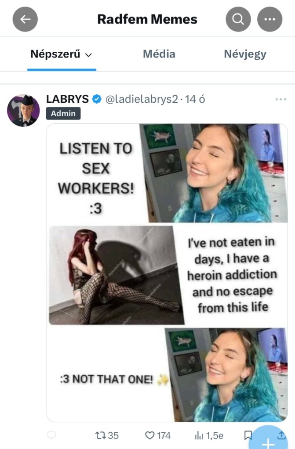Share the post via share icon
This screenshot has height=449, width=295.
281,435
